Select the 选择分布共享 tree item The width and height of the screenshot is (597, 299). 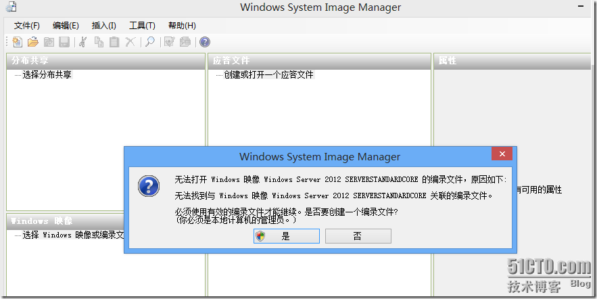47,74
